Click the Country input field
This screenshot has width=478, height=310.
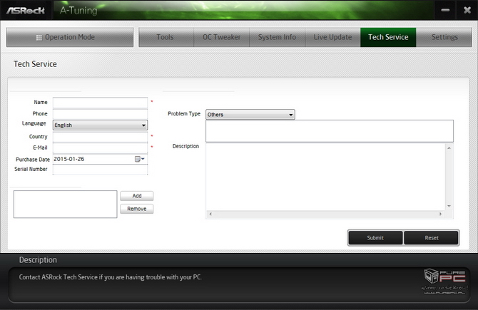coord(101,137)
